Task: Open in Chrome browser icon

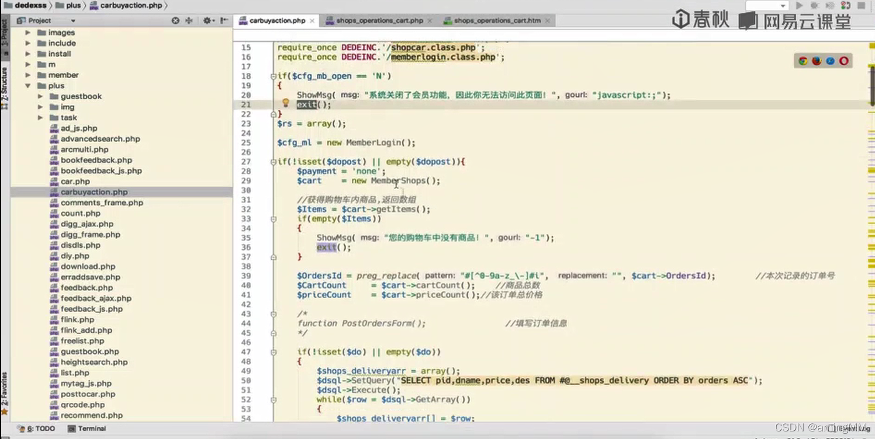Action: pos(803,61)
